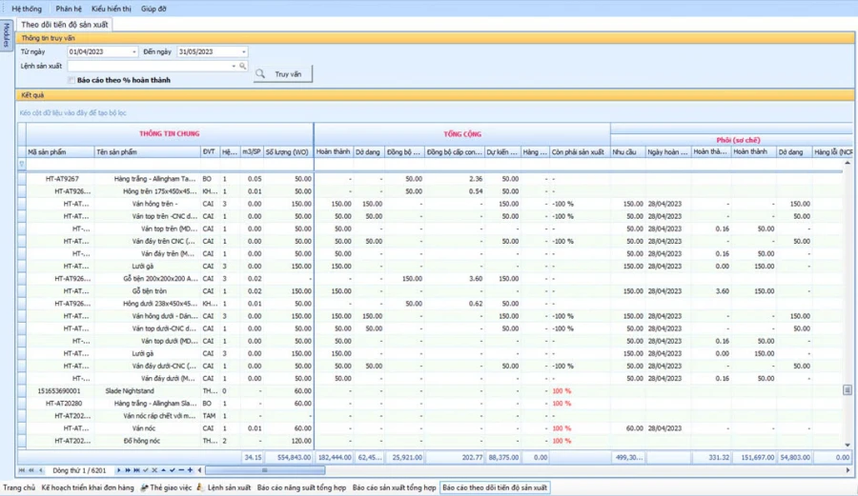Click product code 151653690001
The width and height of the screenshot is (858, 496).
pos(58,391)
